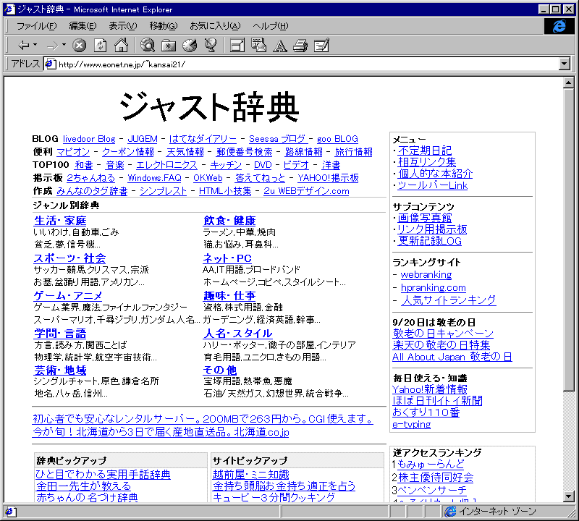Image resolution: width=579 pixels, height=521 pixels.
Task: Open the 人名・スタイル genre link
Action: pyautogui.click(x=238, y=334)
